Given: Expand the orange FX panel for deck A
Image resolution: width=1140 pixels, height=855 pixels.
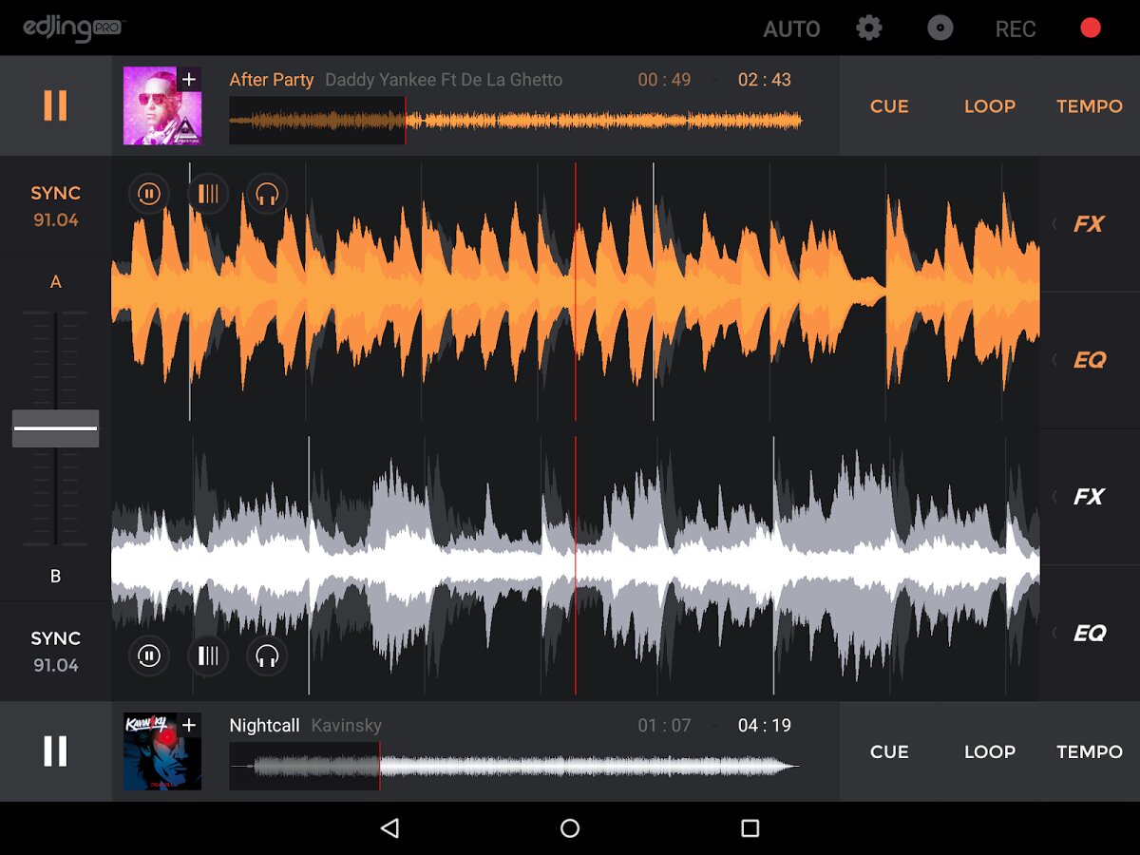Looking at the screenshot, I should (1088, 224).
